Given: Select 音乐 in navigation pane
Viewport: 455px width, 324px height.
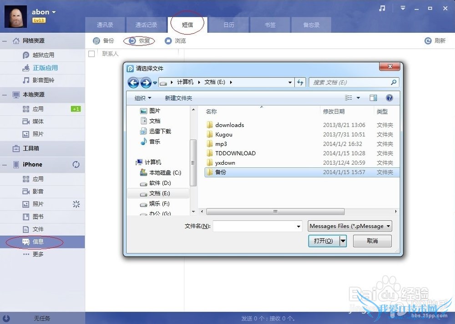Looking at the screenshot, I should [x=155, y=142].
